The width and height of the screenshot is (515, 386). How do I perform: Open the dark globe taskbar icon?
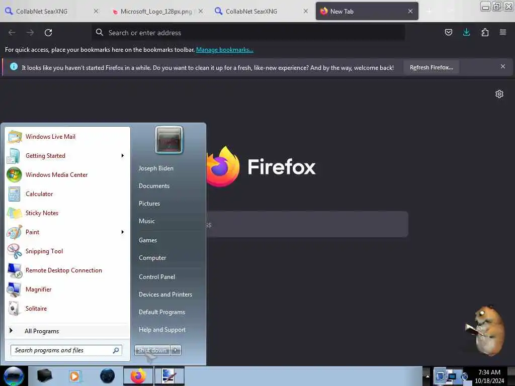(x=107, y=376)
